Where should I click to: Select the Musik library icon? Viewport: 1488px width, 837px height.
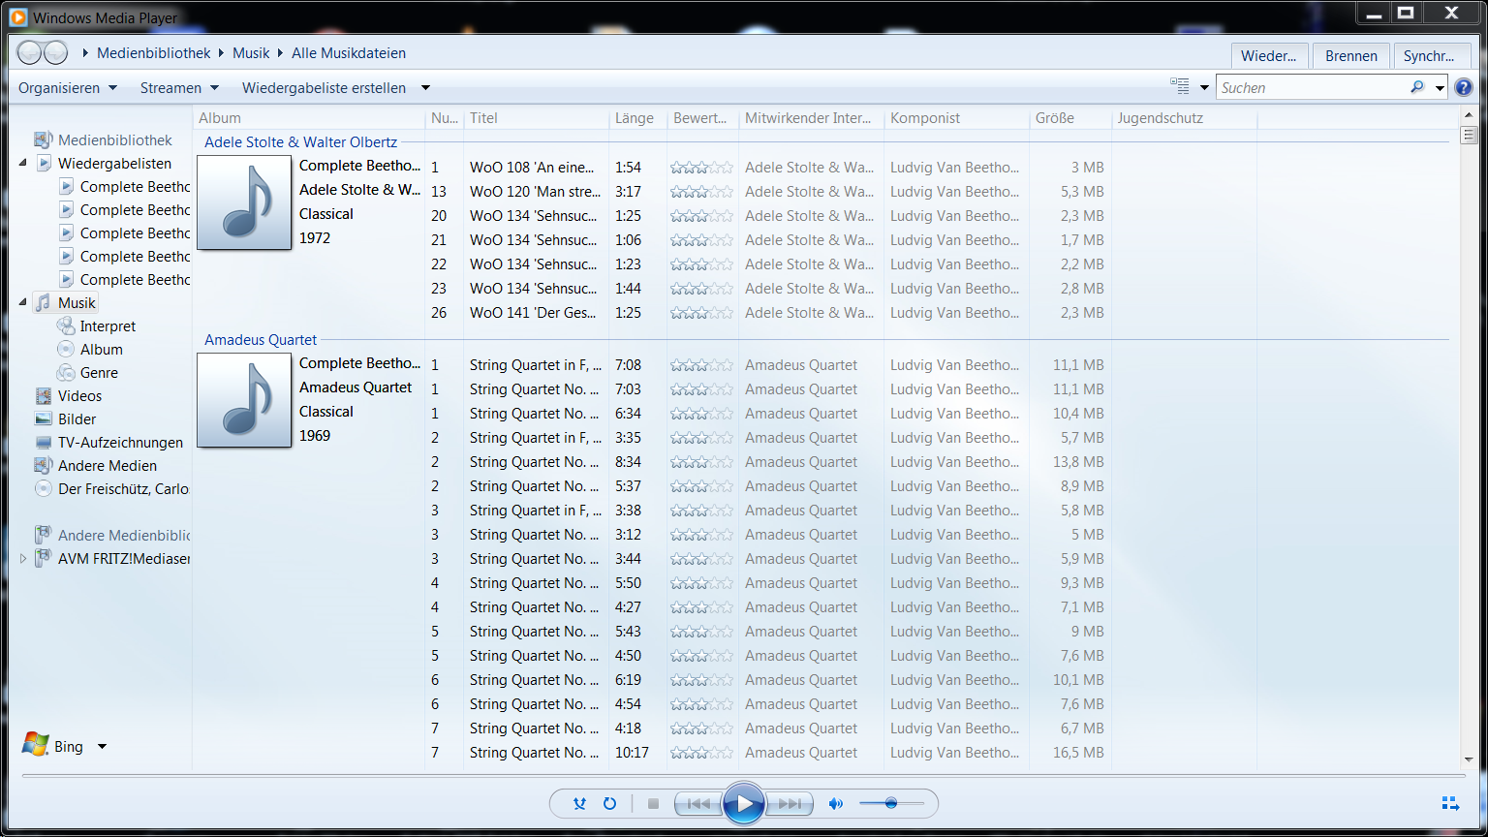pyautogui.click(x=44, y=302)
